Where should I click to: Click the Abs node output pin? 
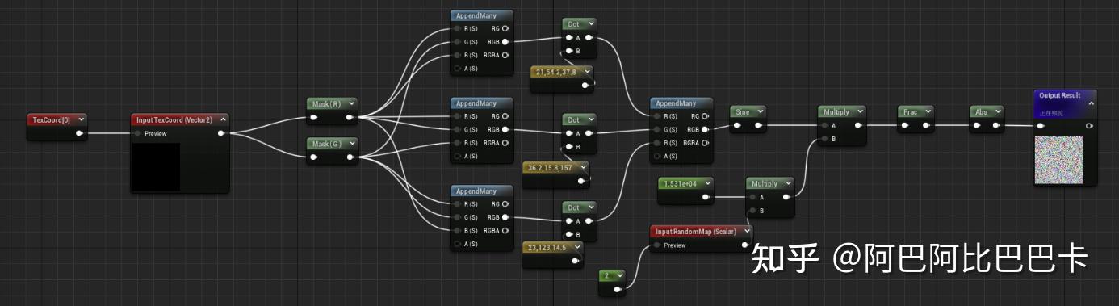(x=997, y=125)
